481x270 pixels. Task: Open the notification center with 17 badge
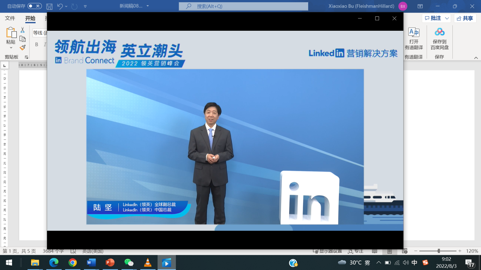tap(470, 263)
